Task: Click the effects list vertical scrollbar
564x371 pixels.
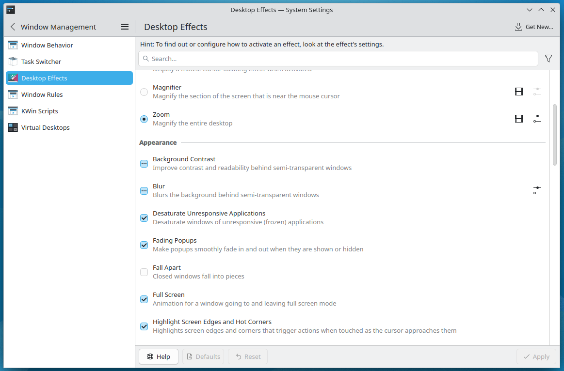Action: [x=555, y=135]
